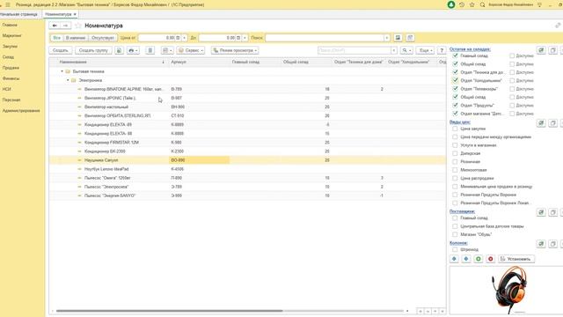The height and width of the screenshot is (317, 563).
Task: Enable Доступно checkbox for Отдел "Техника для дома"
Action: (x=512, y=72)
